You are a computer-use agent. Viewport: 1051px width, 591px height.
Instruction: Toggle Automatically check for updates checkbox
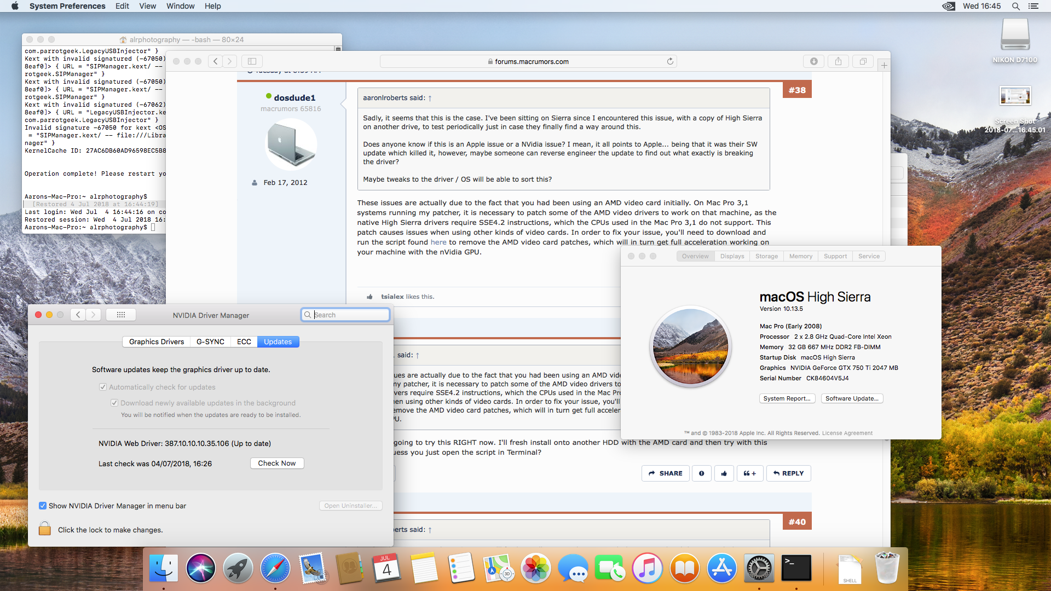point(103,387)
